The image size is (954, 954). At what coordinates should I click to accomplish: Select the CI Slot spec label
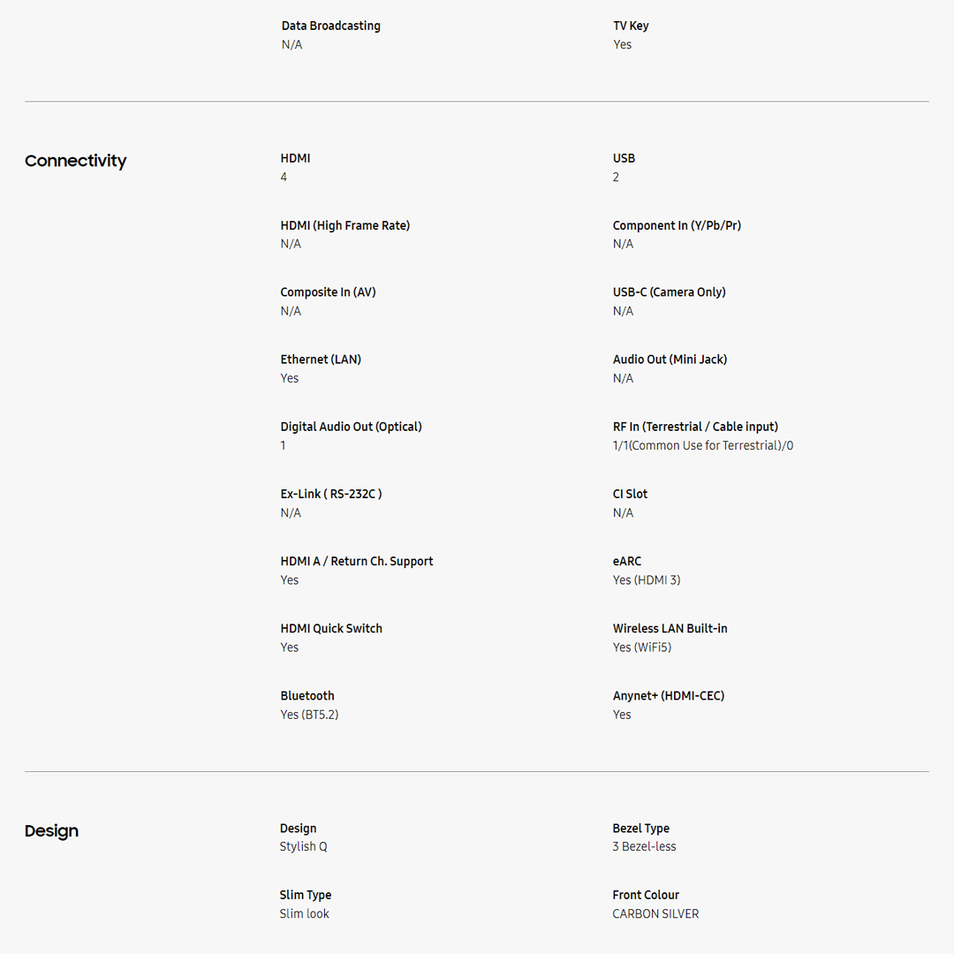(x=630, y=494)
